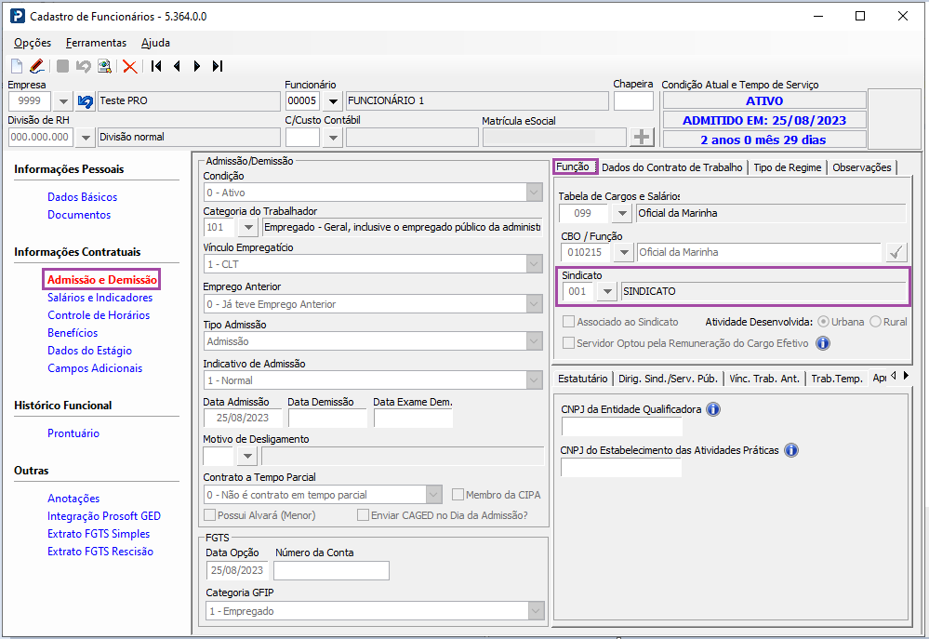Click the Número da Conta input field
The image size is (929, 639).
click(331, 570)
